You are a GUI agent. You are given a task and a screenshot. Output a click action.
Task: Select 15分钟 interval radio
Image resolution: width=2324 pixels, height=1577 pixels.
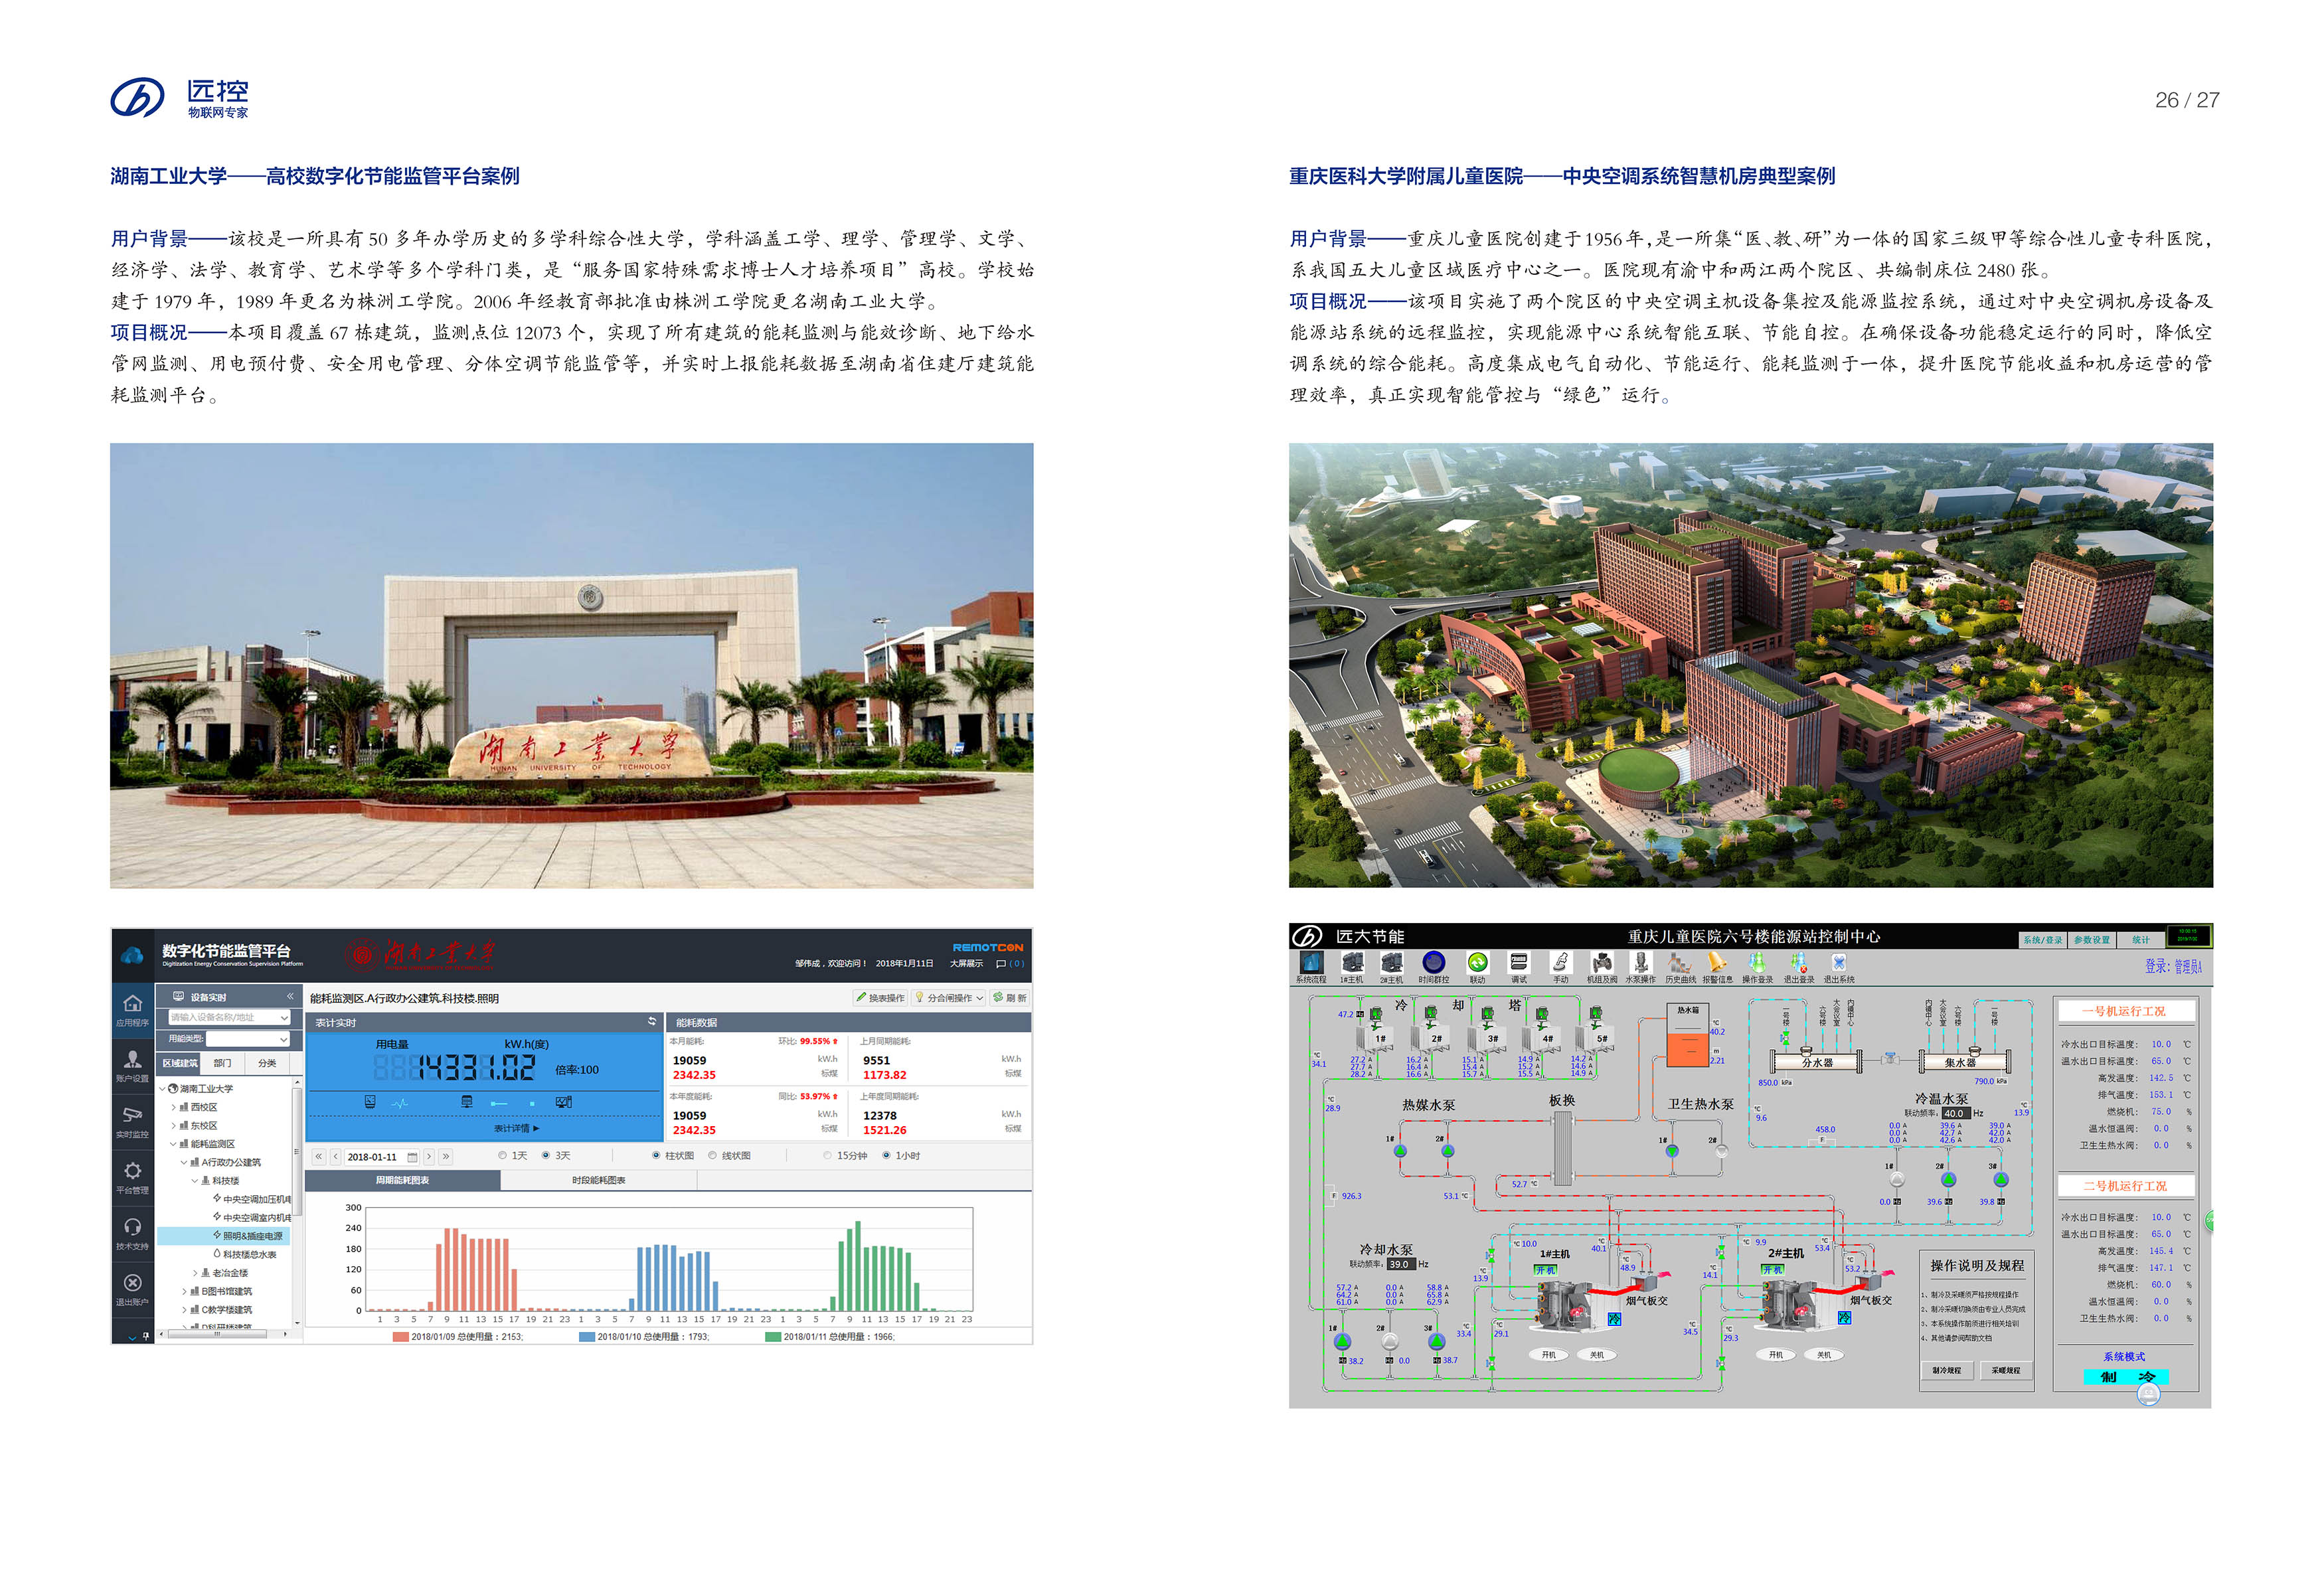coord(827,1156)
